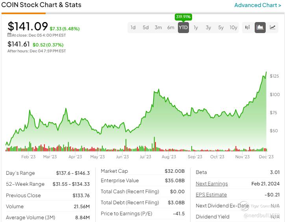Open the EPS Estimate link
285x222 pixels.
211,195
